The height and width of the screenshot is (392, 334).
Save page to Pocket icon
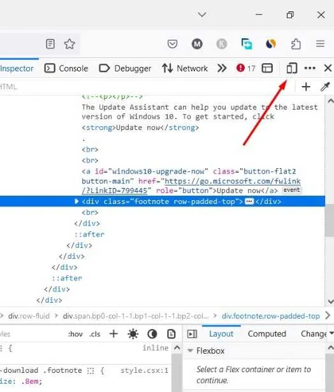tap(172, 44)
